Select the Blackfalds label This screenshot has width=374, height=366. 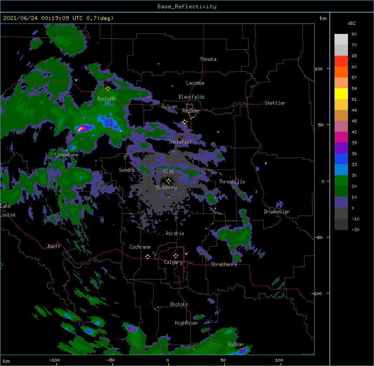[x=191, y=97]
